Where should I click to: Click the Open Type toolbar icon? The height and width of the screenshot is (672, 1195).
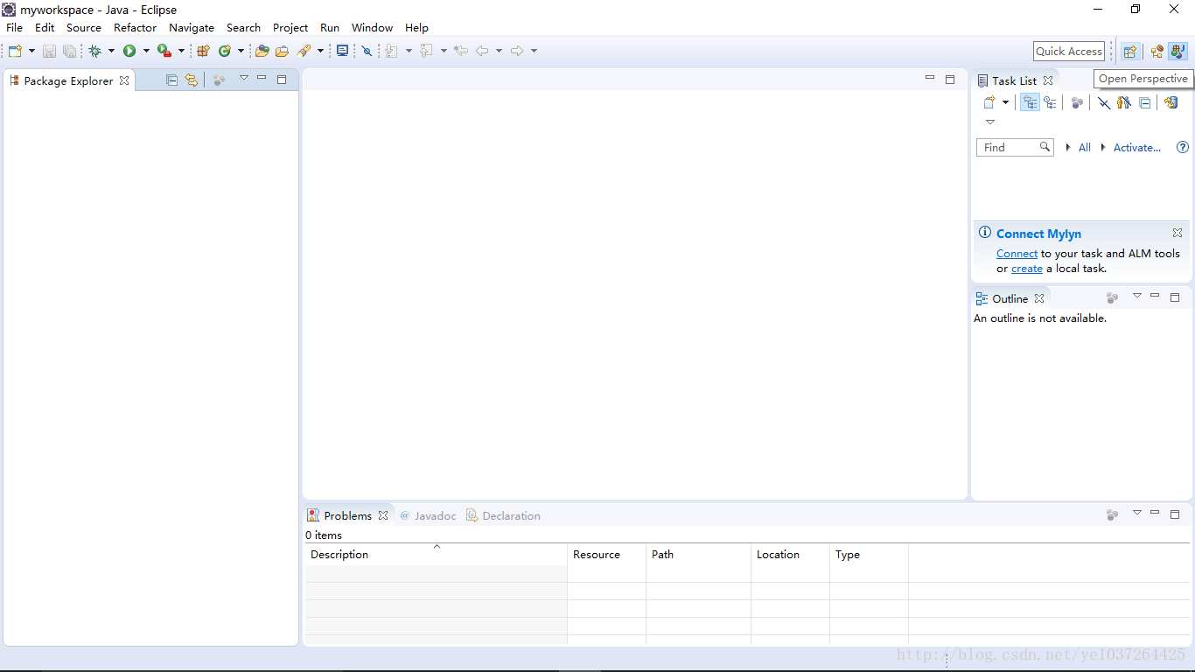[262, 51]
